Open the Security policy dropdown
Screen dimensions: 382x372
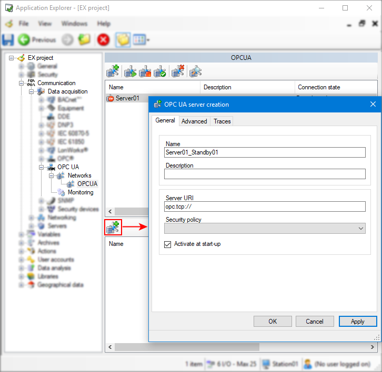click(x=360, y=229)
